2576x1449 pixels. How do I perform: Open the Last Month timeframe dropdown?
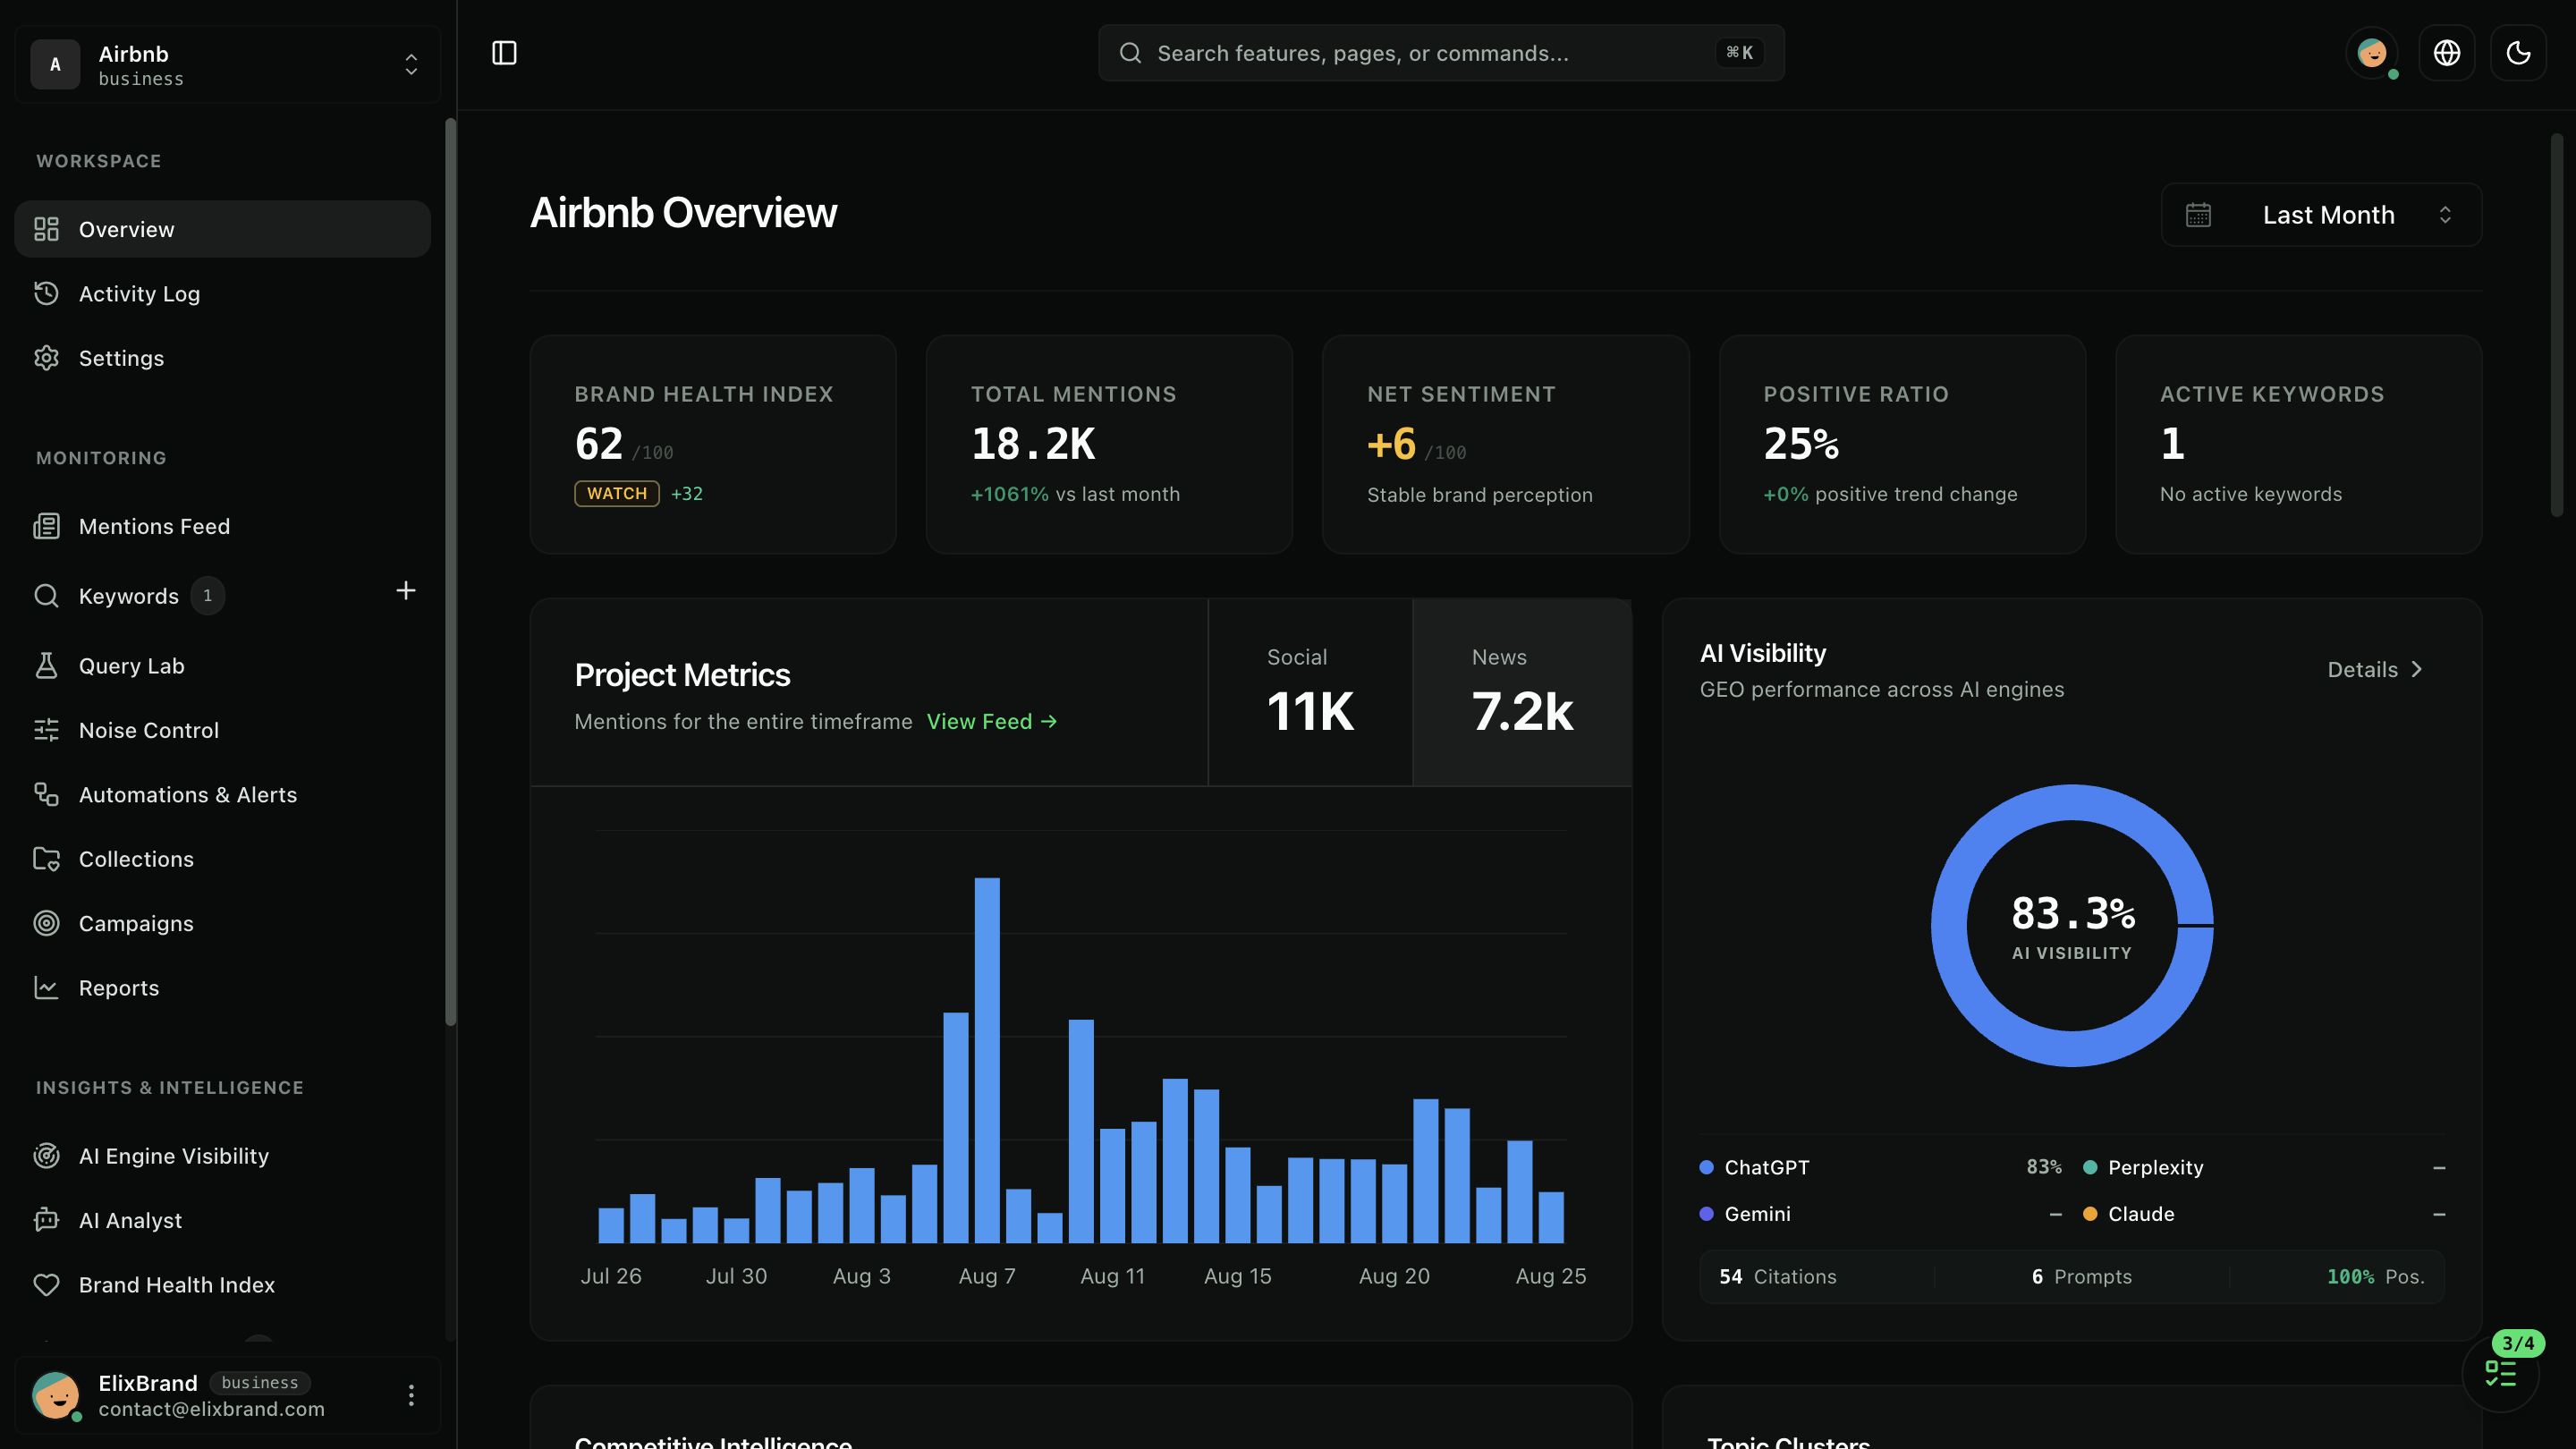tap(2321, 215)
